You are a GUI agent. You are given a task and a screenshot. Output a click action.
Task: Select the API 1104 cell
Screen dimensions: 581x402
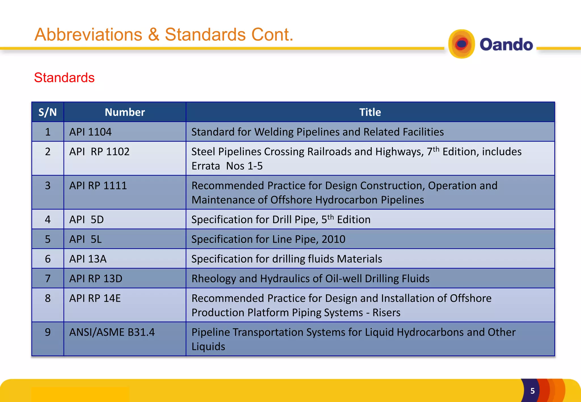(x=90, y=132)
